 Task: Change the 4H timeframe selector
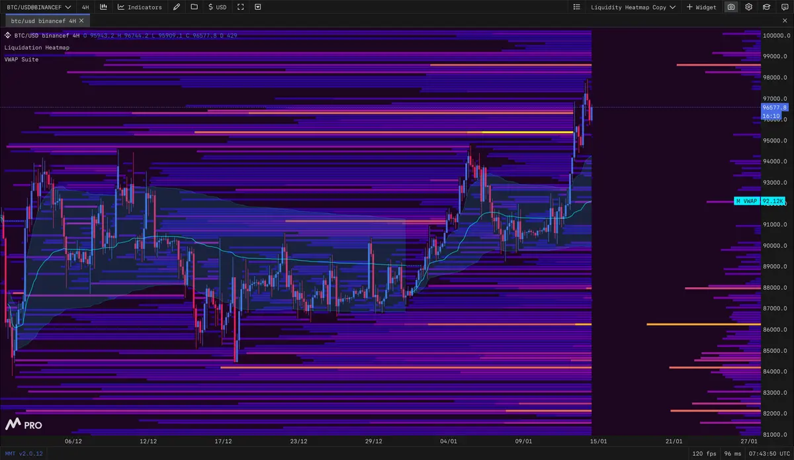(85, 7)
